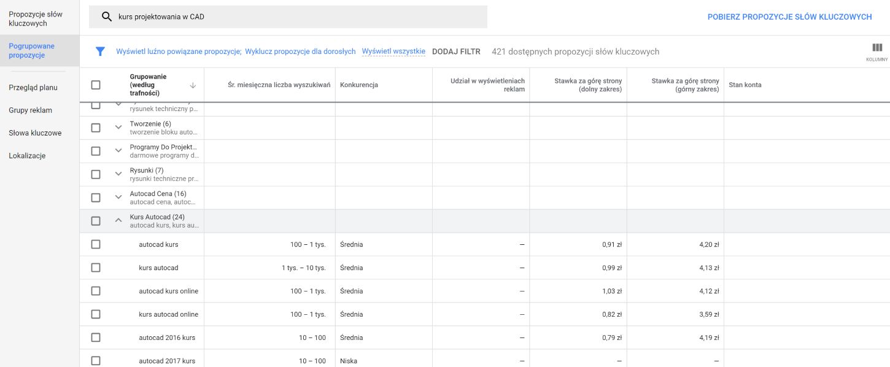Expand the Programy Do Projekt... group

pos(118,151)
